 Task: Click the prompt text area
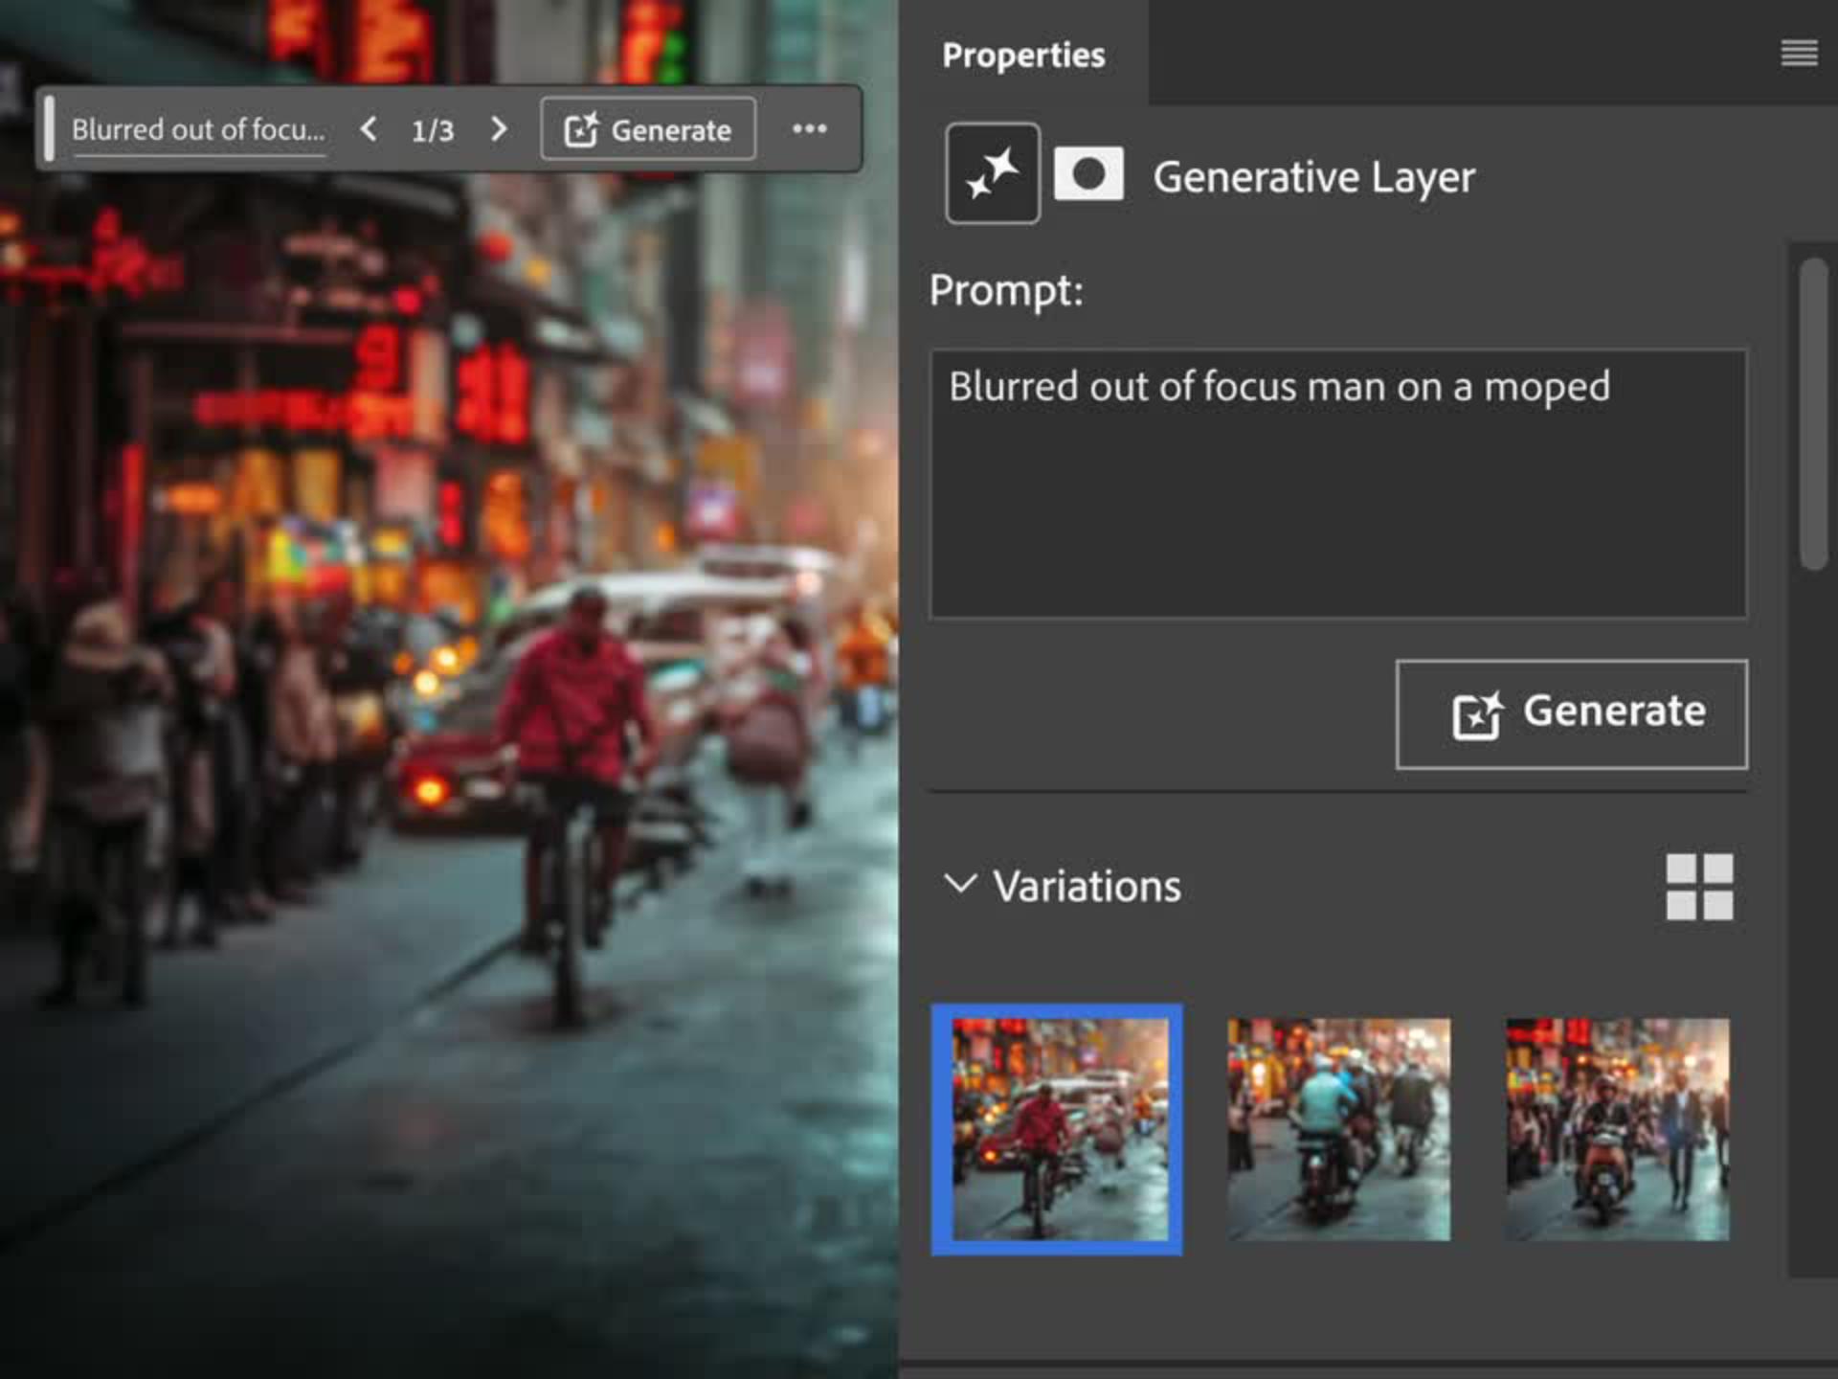click(1337, 484)
